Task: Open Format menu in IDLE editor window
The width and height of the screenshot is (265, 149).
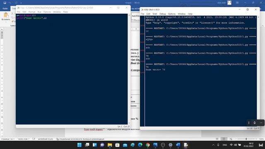Action: click(x=32, y=12)
